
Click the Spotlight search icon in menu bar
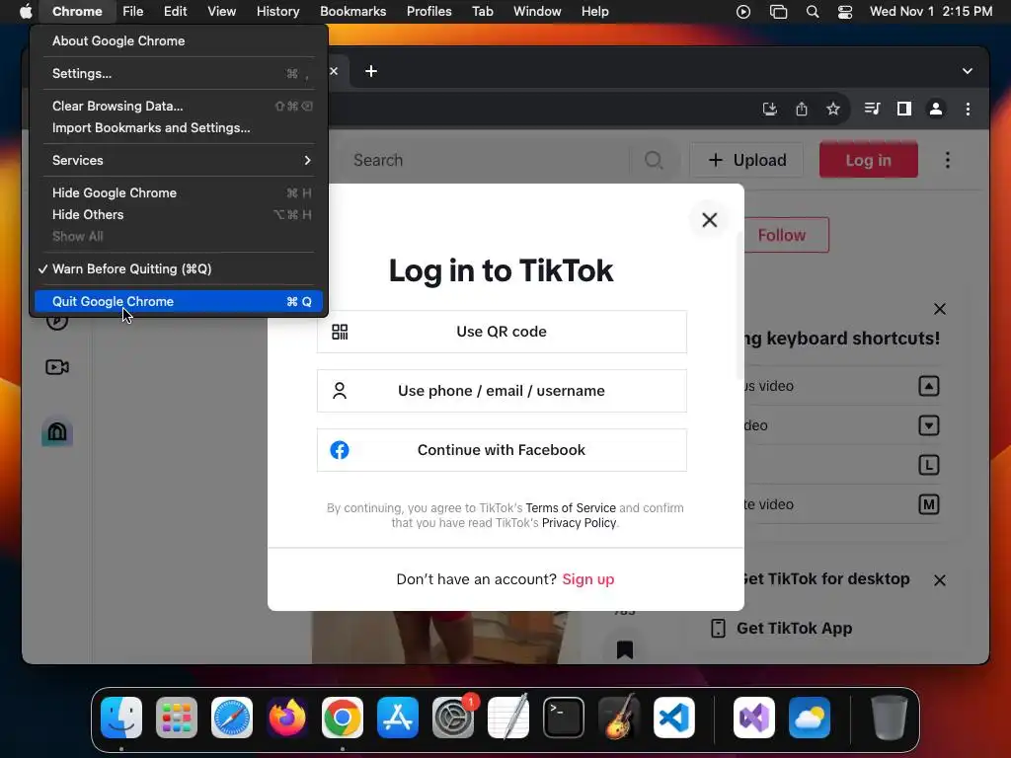pos(813,12)
